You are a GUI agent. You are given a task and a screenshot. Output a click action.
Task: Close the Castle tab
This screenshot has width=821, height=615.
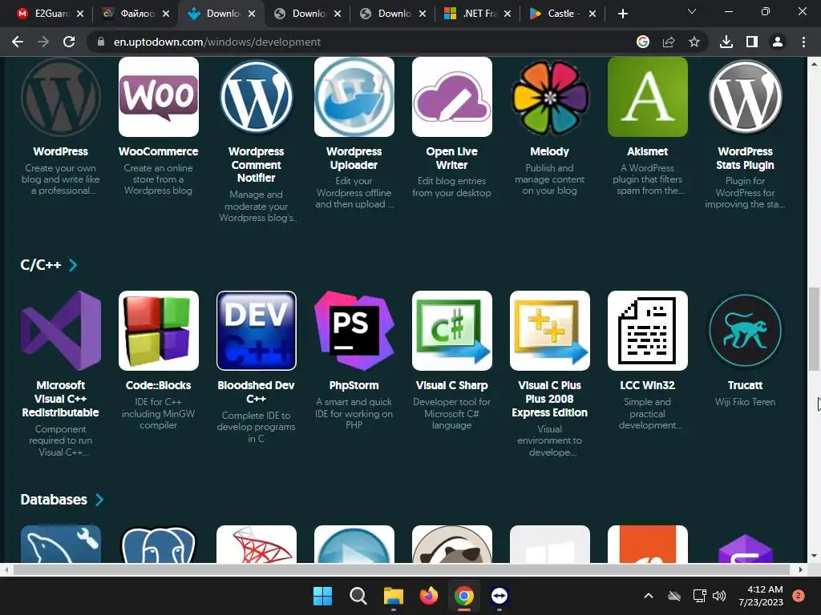(x=592, y=14)
